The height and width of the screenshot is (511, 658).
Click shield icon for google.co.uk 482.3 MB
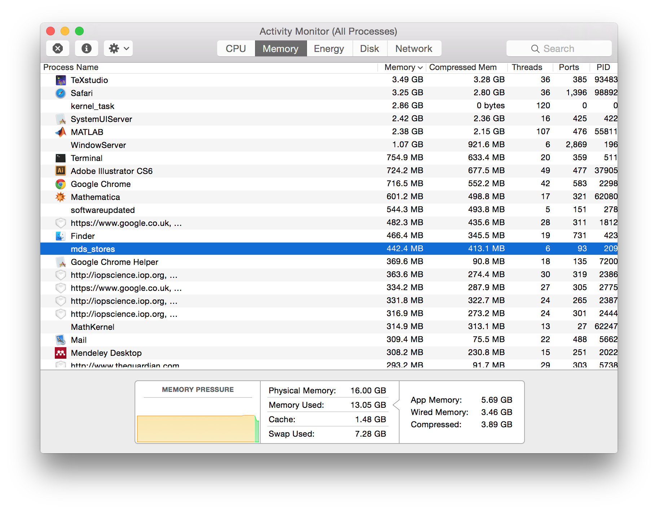coord(61,223)
